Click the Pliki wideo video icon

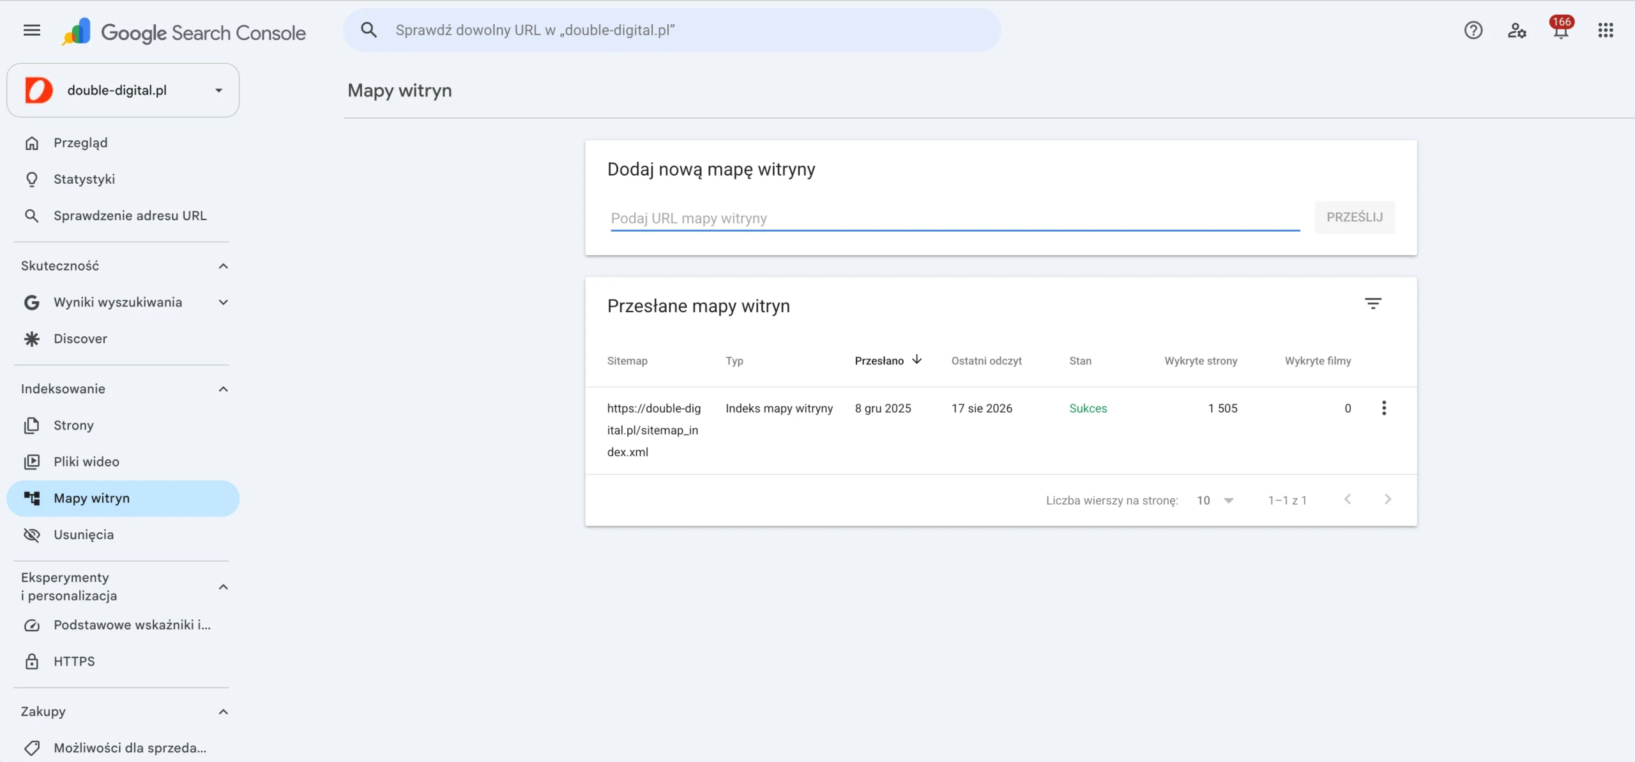coord(31,462)
